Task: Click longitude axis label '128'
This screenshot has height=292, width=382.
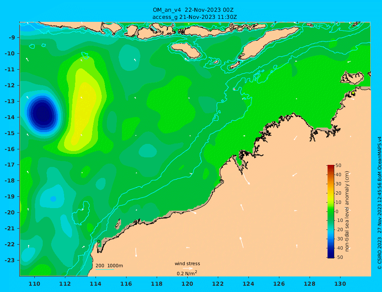Action: point(310,284)
